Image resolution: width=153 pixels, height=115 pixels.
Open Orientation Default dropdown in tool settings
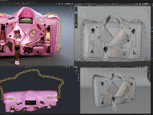click(x=85, y=5)
